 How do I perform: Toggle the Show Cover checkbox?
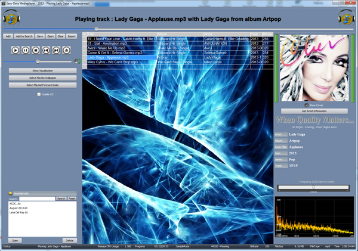[307, 105]
